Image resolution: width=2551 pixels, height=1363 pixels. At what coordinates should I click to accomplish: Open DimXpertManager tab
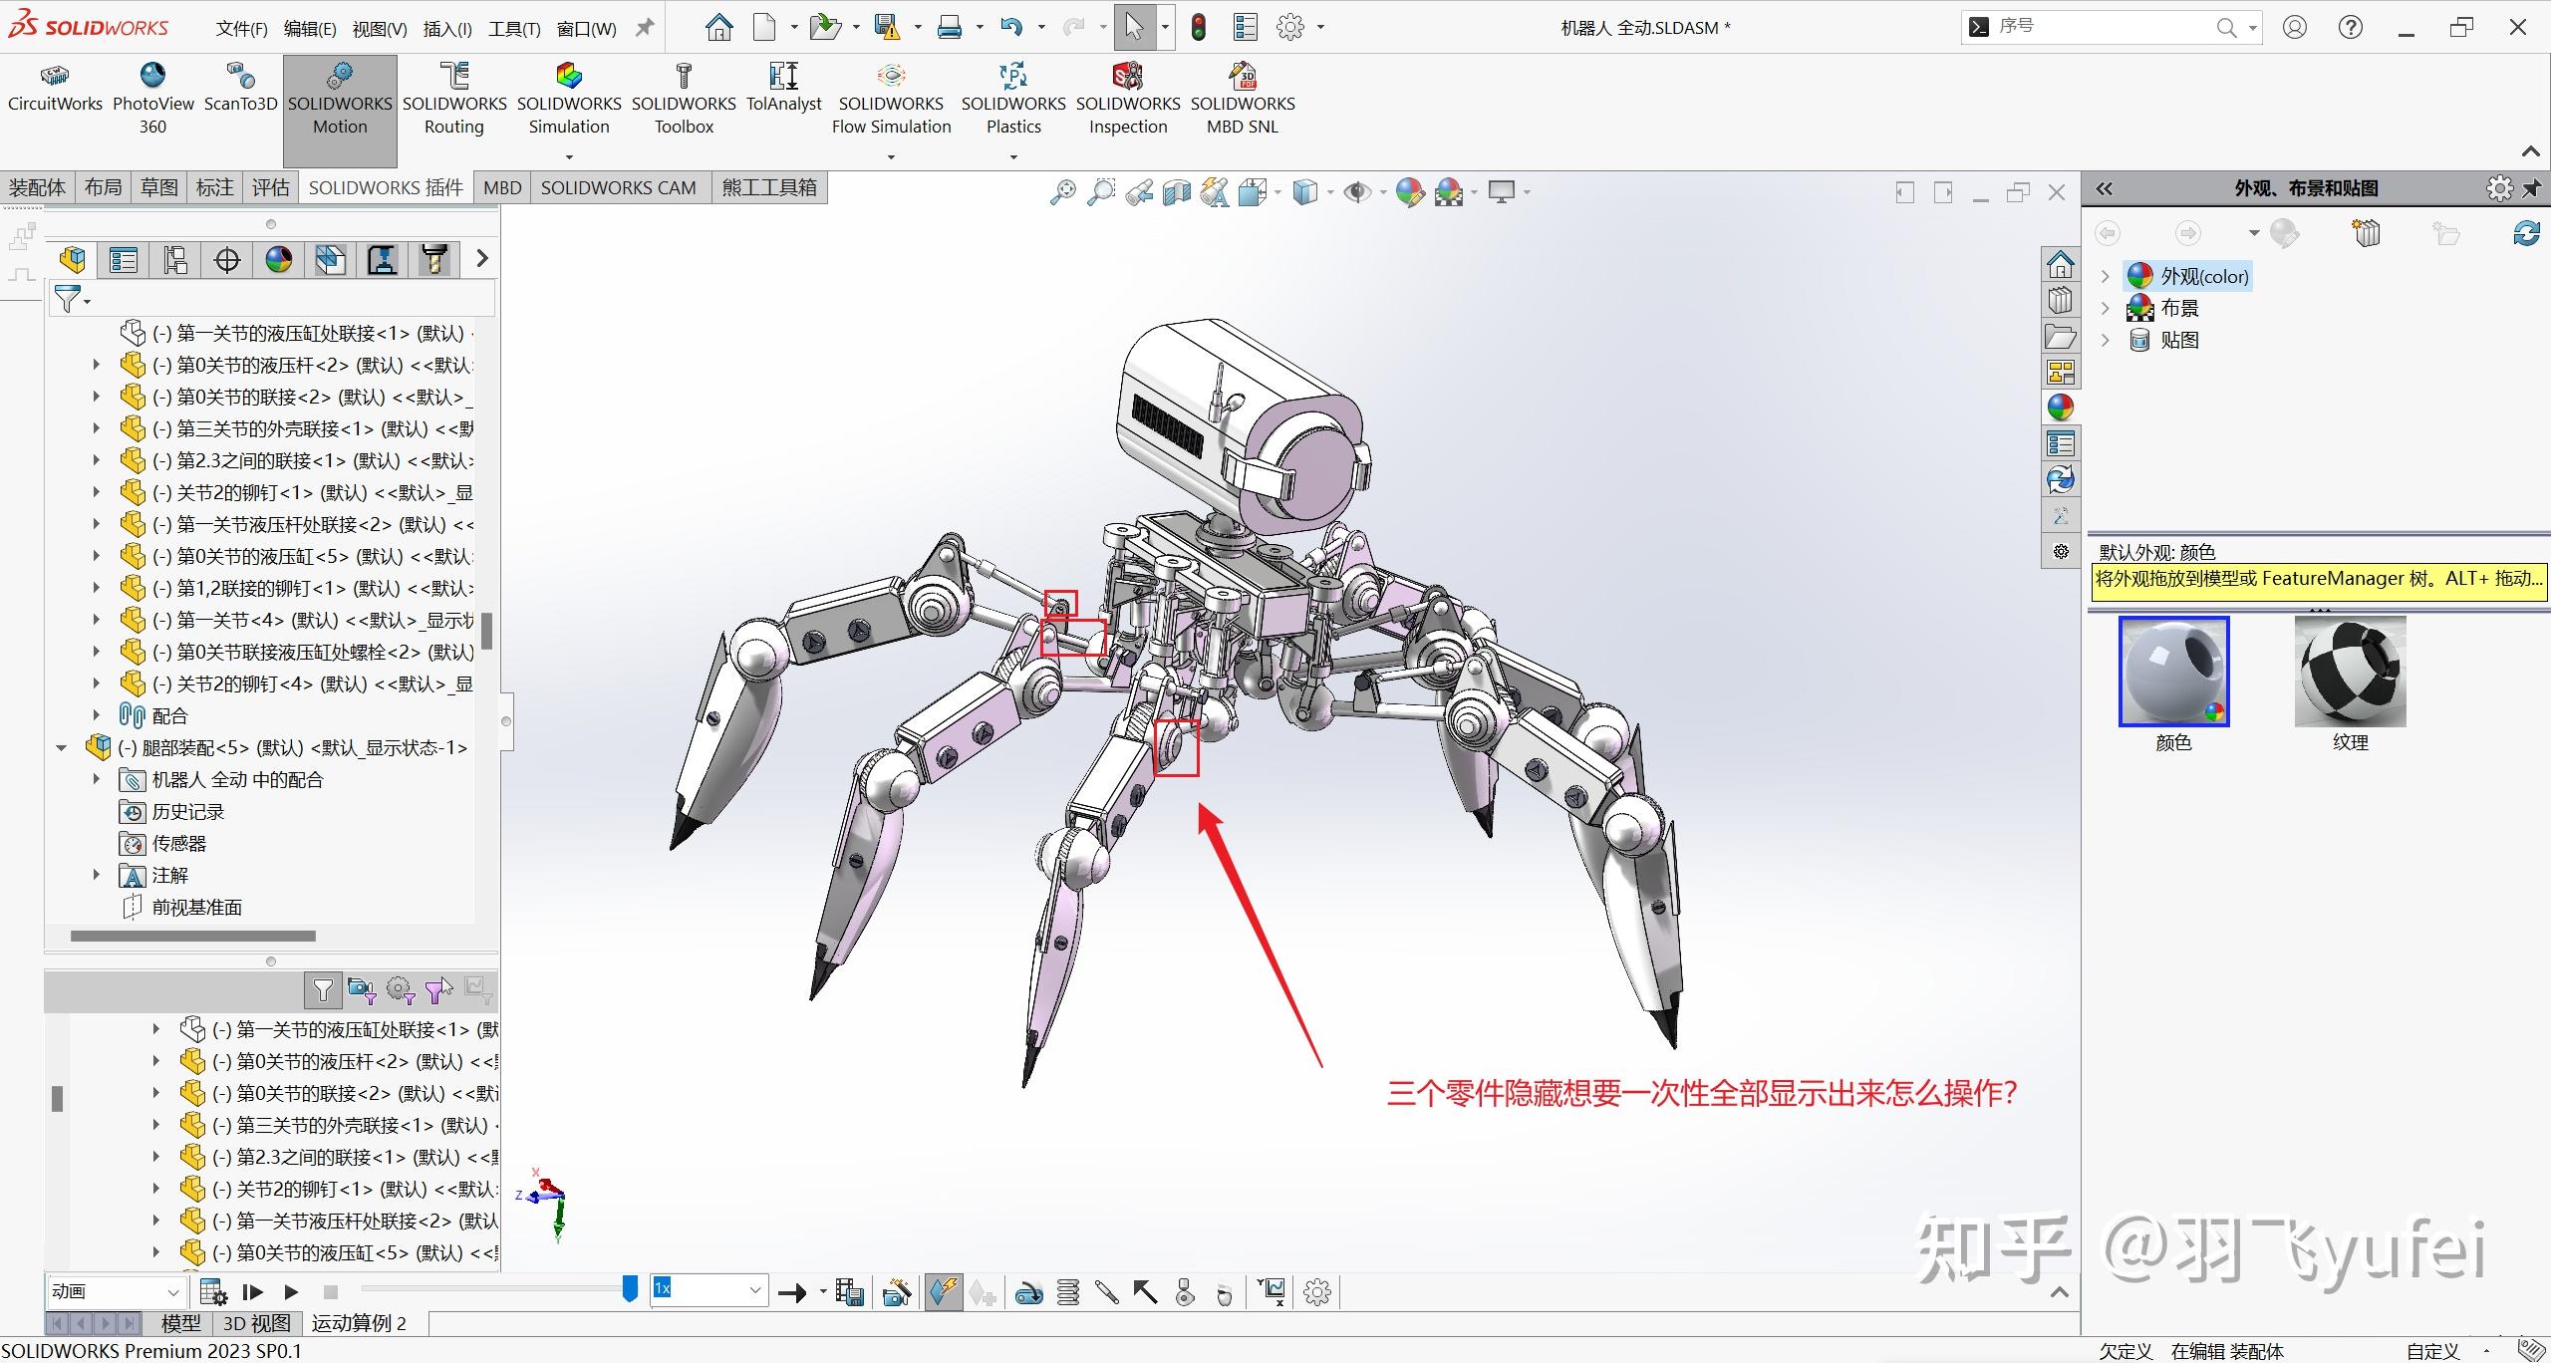(x=227, y=260)
